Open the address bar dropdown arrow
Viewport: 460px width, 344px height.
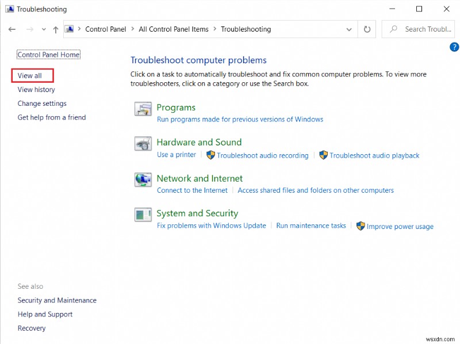[x=349, y=29]
